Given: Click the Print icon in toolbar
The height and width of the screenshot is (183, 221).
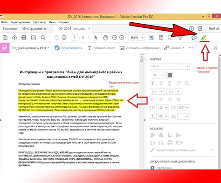Looking at the screenshot, I should (x=24, y=38).
